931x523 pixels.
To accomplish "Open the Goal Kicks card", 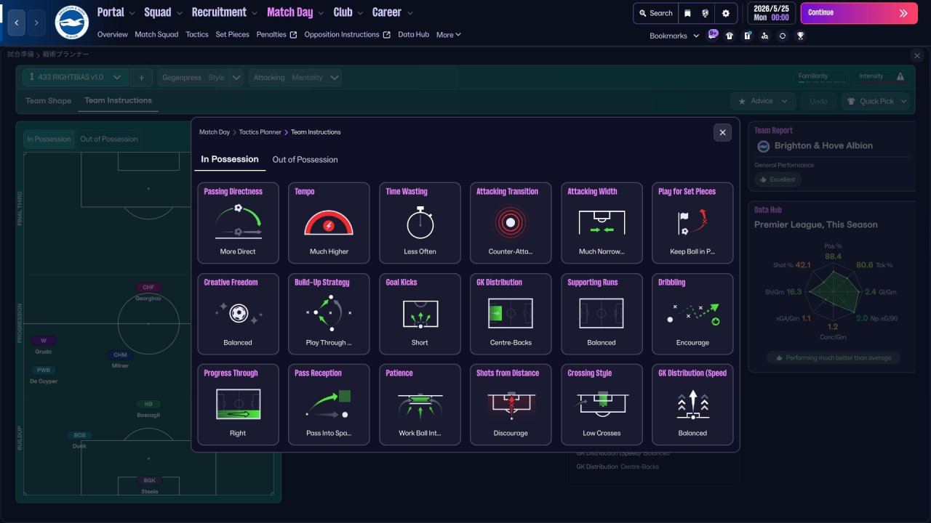I will pos(420,314).
